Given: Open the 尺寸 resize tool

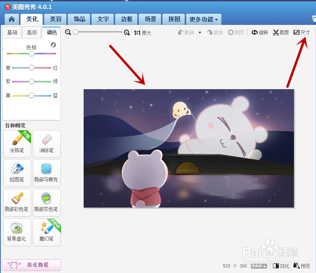Looking at the screenshot, I should [x=302, y=32].
